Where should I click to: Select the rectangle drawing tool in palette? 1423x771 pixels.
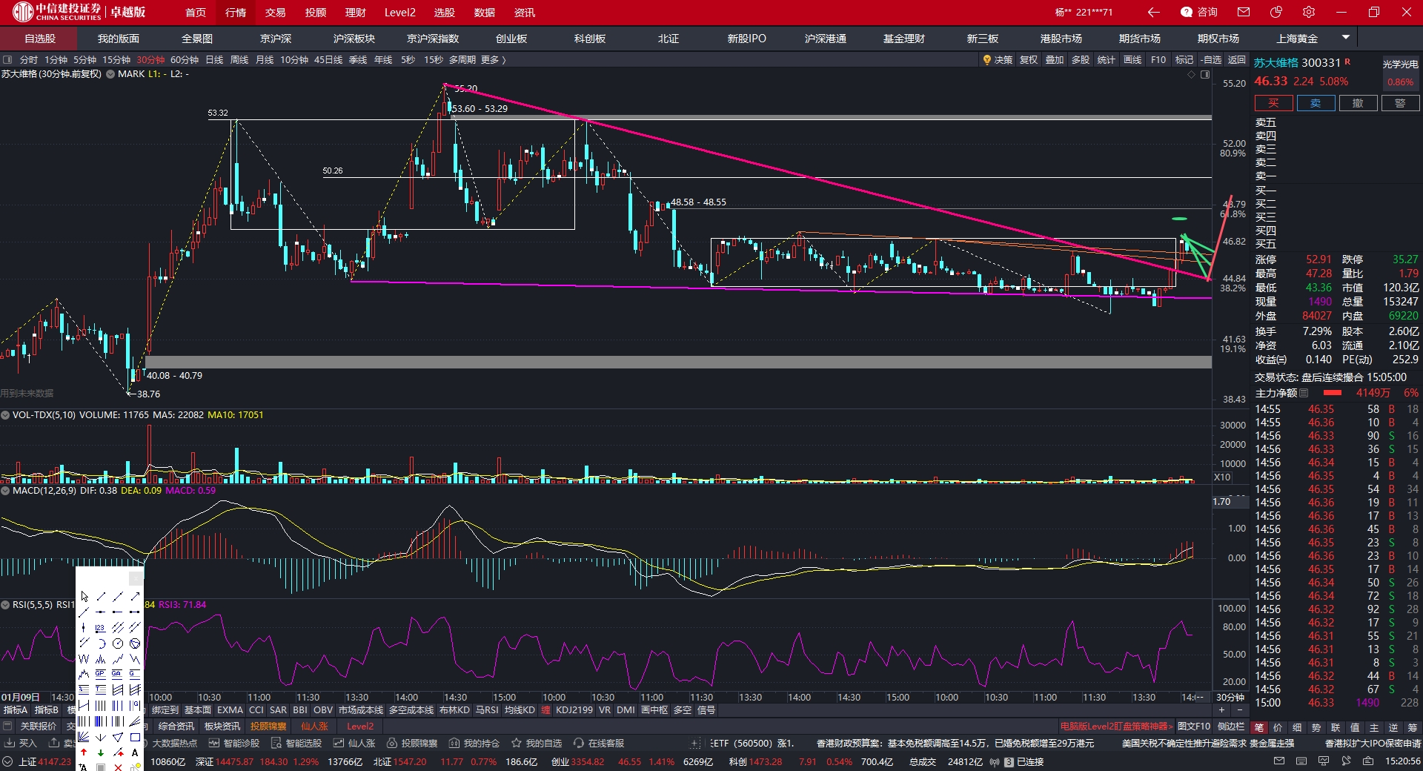(x=135, y=737)
